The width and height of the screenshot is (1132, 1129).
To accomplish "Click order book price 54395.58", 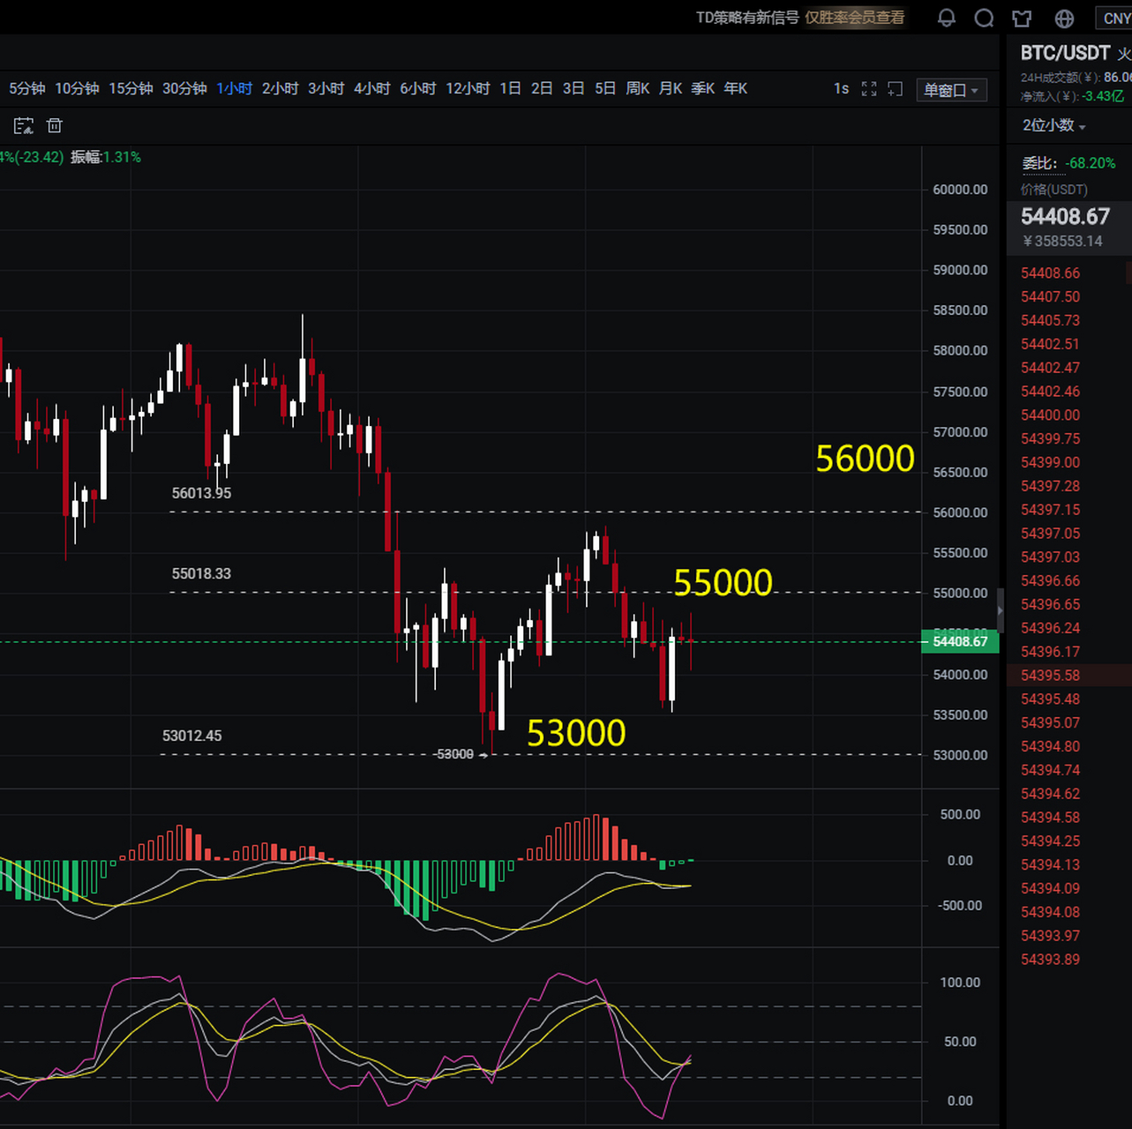I will coord(1050,676).
